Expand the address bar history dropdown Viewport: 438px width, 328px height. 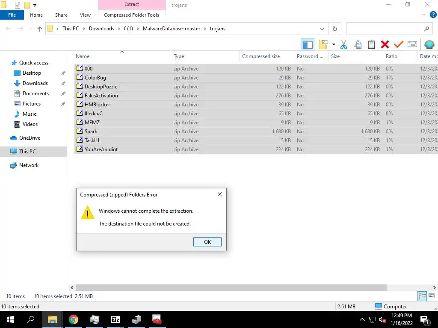pyautogui.click(x=322, y=29)
